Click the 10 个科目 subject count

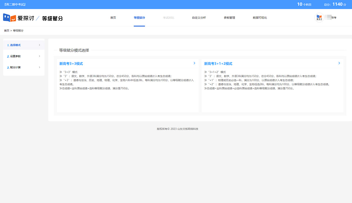pos(304,4)
